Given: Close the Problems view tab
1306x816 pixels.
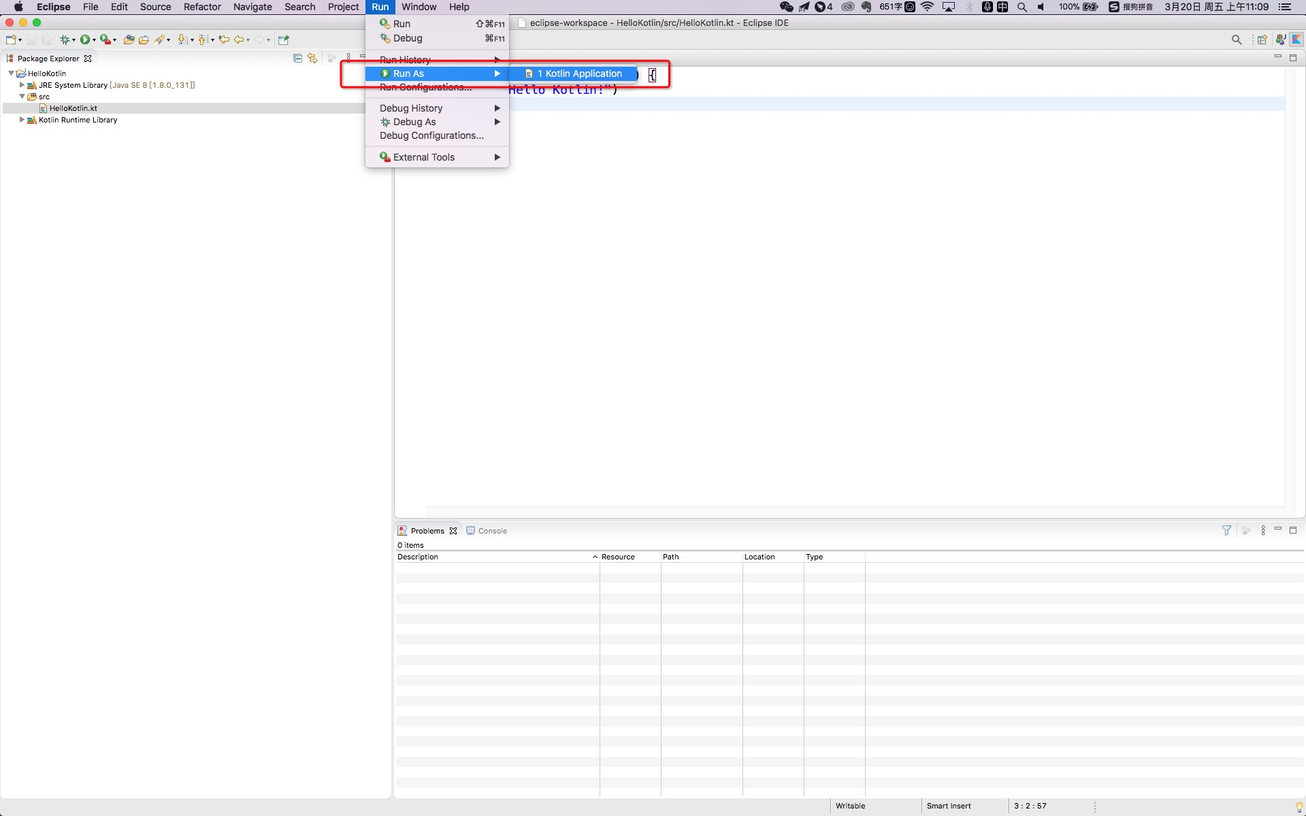Looking at the screenshot, I should (x=453, y=531).
